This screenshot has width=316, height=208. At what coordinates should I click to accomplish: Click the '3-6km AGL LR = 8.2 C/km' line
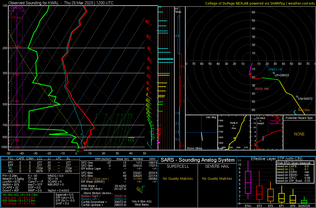(x=19, y=198)
